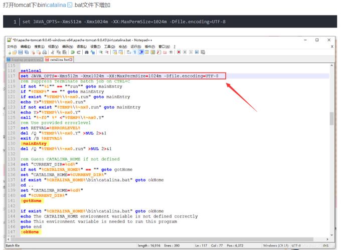Image resolution: width=343 pixels, height=250 pixels.
Task: Click the Redo arrow icon
Action: point(78,52)
